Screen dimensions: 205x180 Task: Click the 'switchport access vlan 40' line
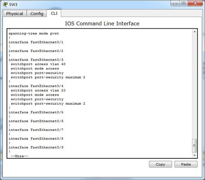click(x=38, y=64)
